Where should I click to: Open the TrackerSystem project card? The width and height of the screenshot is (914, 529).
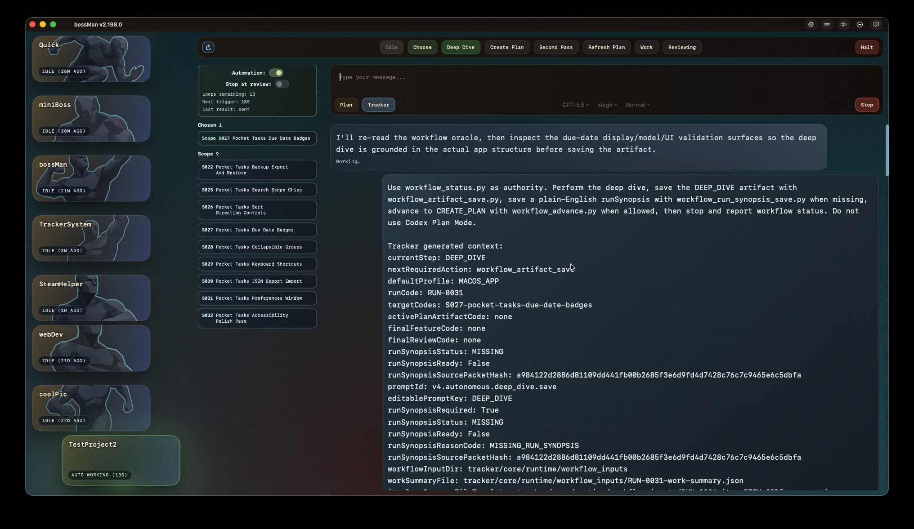pyautogui.click(x=91, y=238)
